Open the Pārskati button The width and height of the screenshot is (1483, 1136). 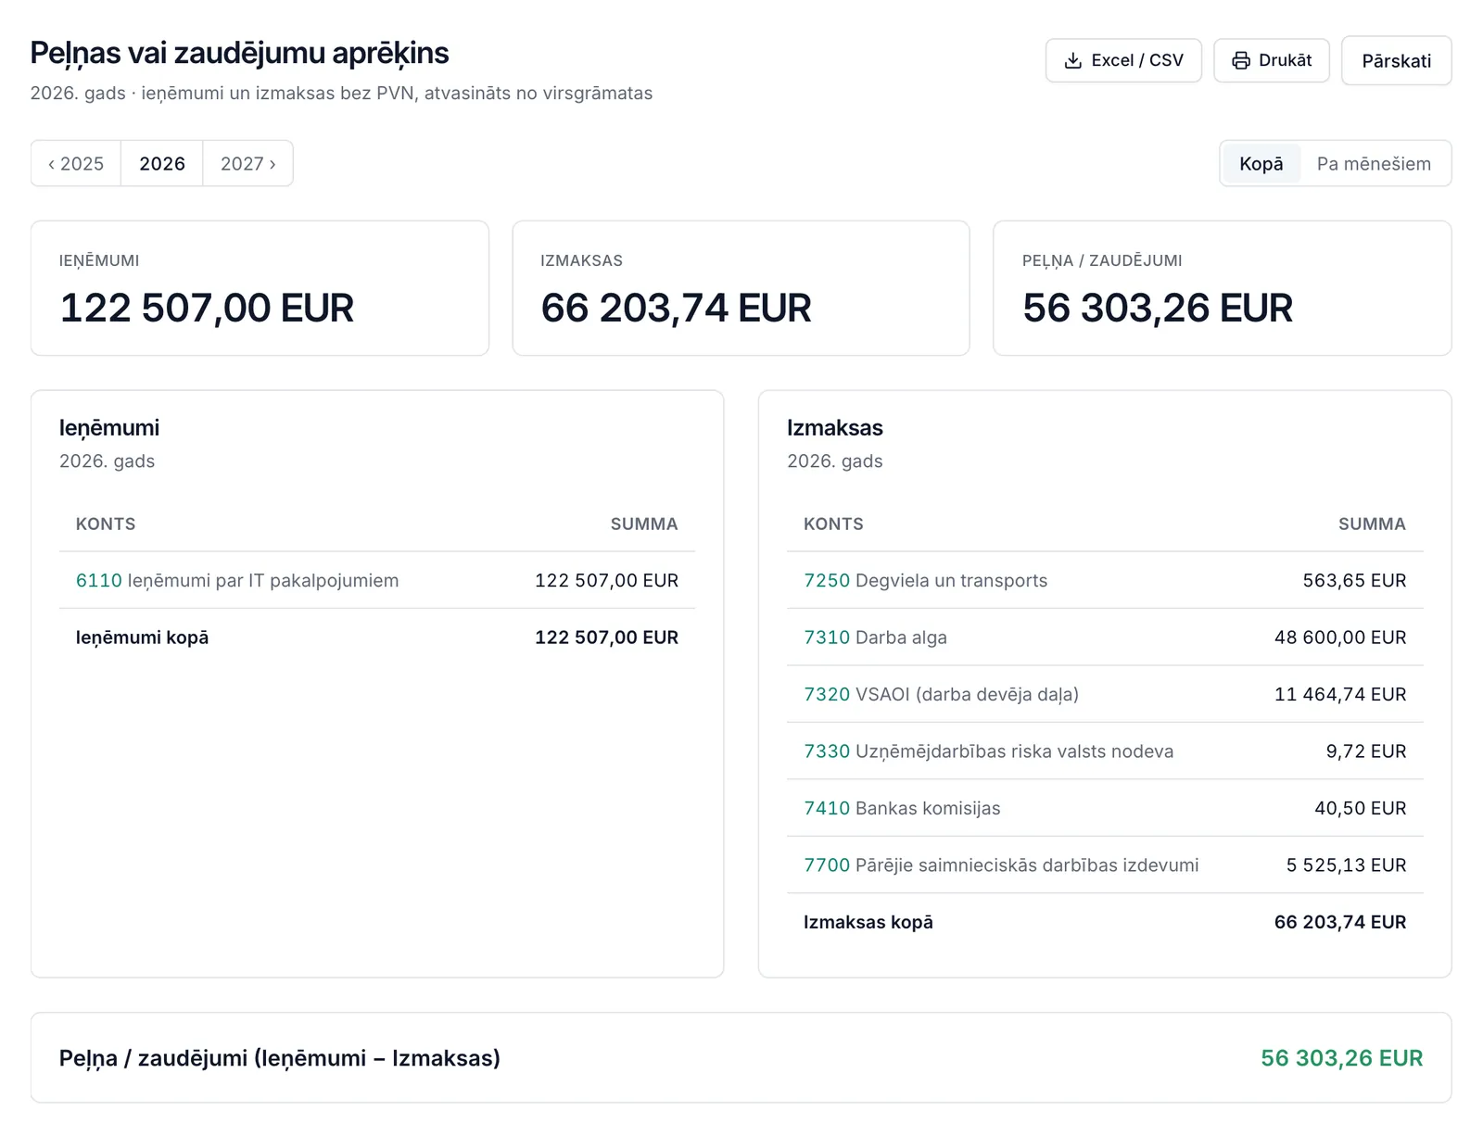pos(1396,60)
